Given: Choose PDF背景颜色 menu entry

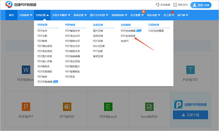Looking at the screenshot, I should (x=72, y=72).
